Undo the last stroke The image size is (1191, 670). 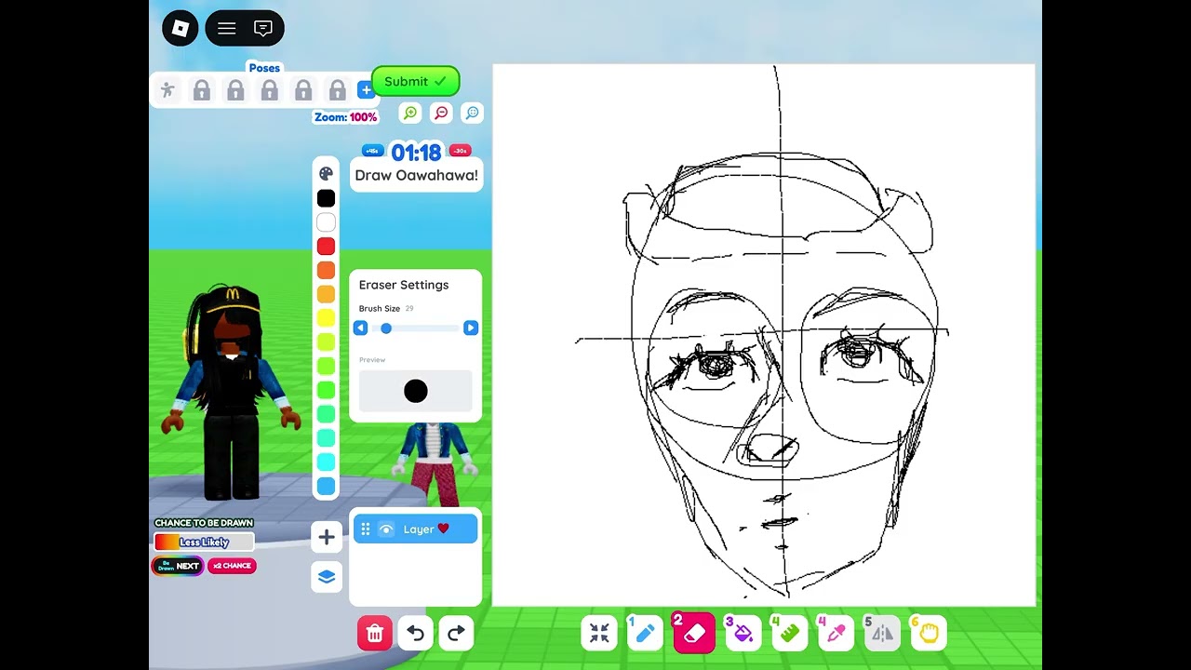pyautogui.click(x=416, y=634)
